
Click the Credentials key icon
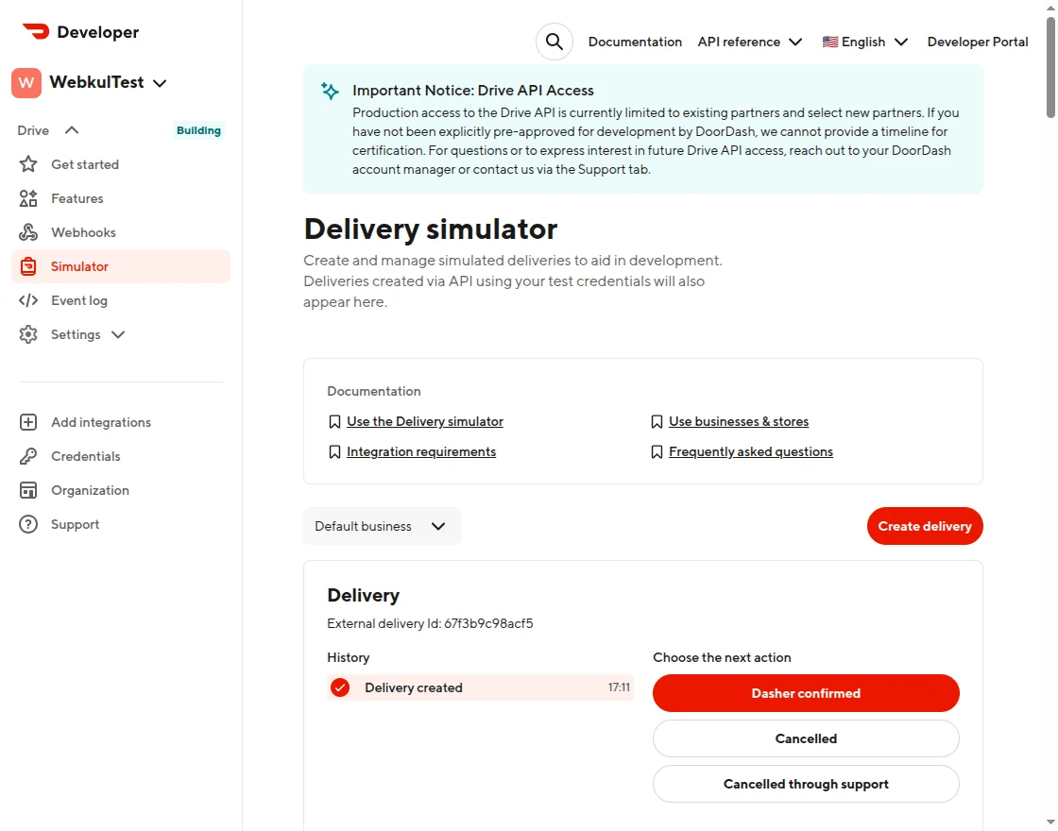(x=28, y=456)
